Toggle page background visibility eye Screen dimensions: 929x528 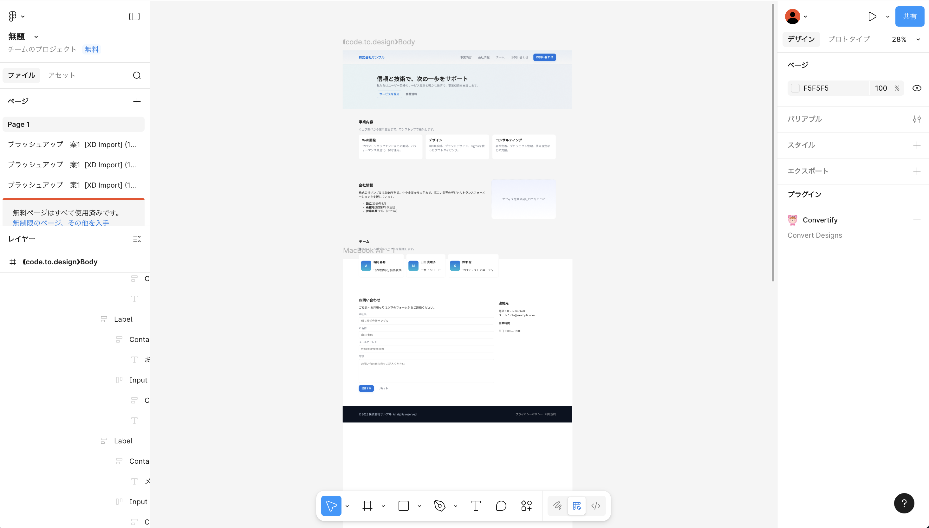point(917,88)
